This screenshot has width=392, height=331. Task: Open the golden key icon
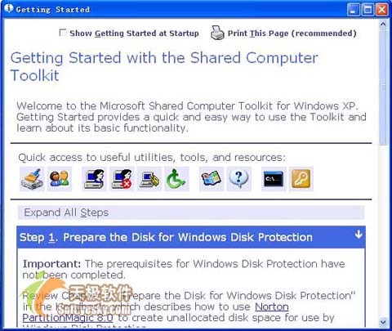(301, 179)
